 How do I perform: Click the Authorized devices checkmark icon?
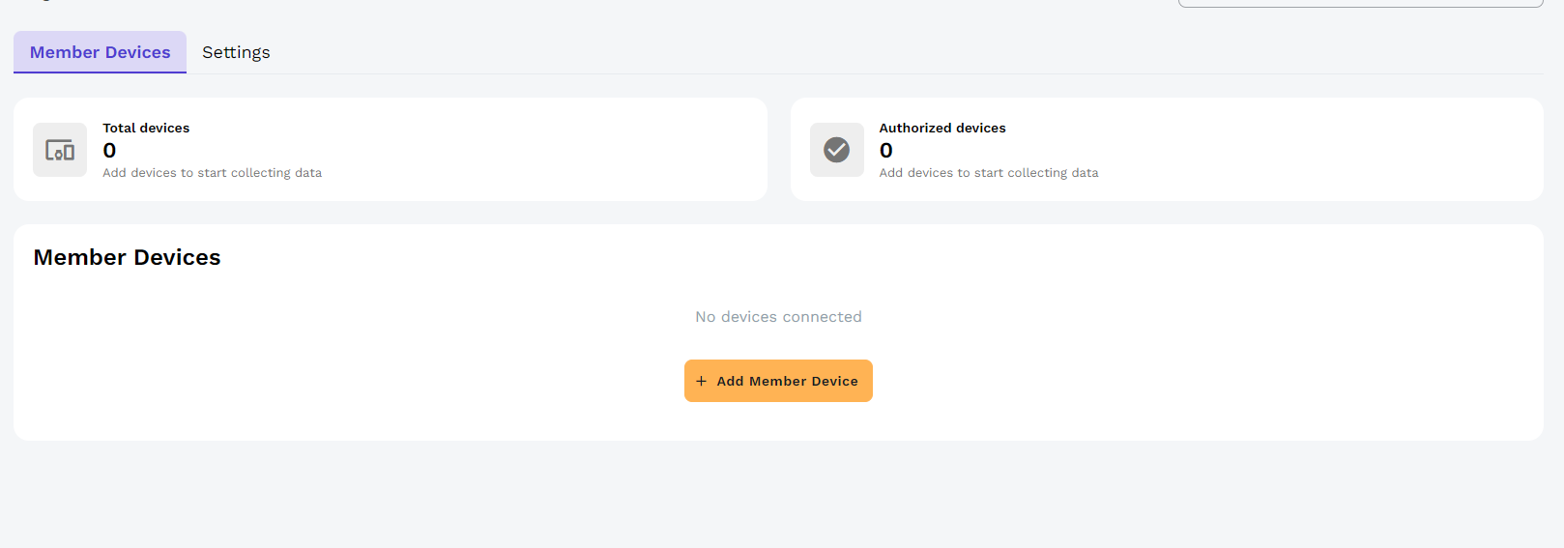[836, 150]
